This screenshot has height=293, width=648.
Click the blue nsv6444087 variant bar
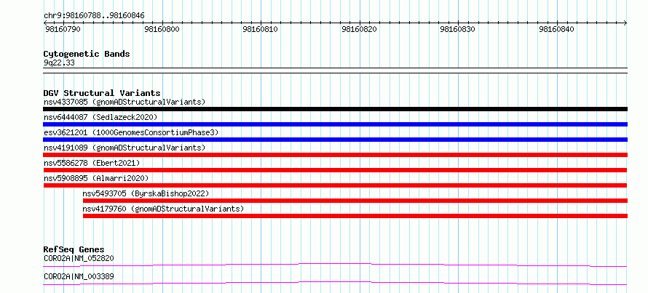(x=335, y=124)
